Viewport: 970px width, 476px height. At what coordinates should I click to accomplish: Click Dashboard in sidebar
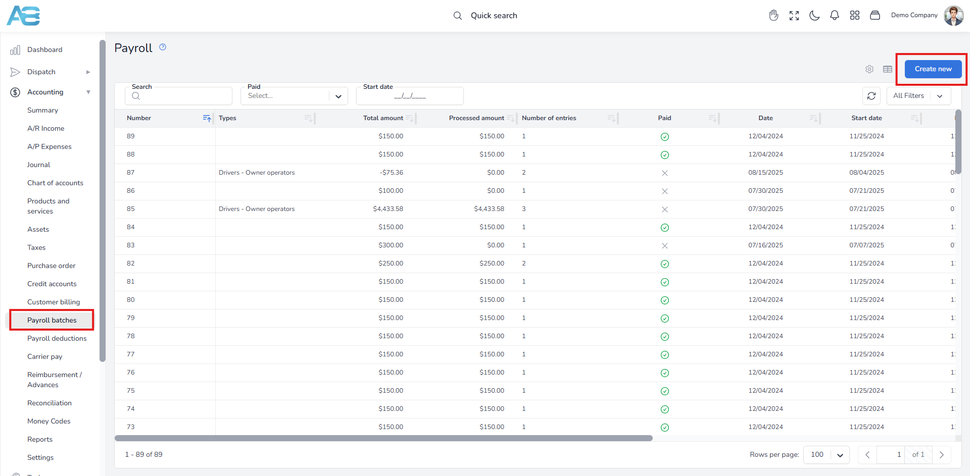44,50
